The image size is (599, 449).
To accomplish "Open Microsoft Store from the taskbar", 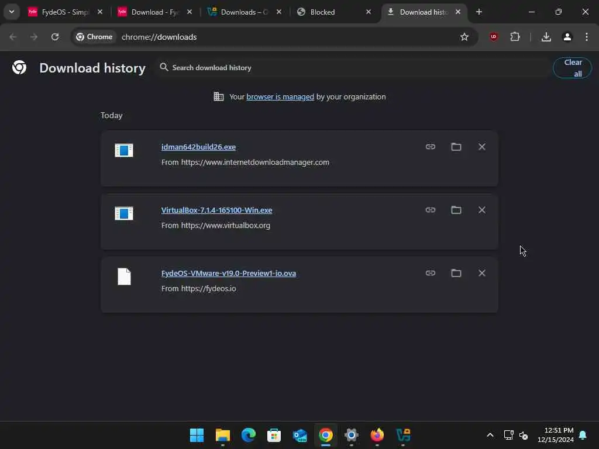I will pyautogui.click(x=274, y=435).
